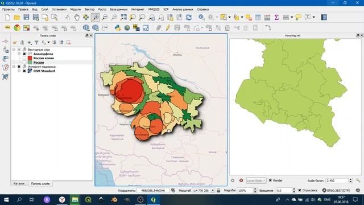This screenshot has height=205, width=364.
Task: Toggle editing with the yellow pencil icon
Action: pos(168,28)
